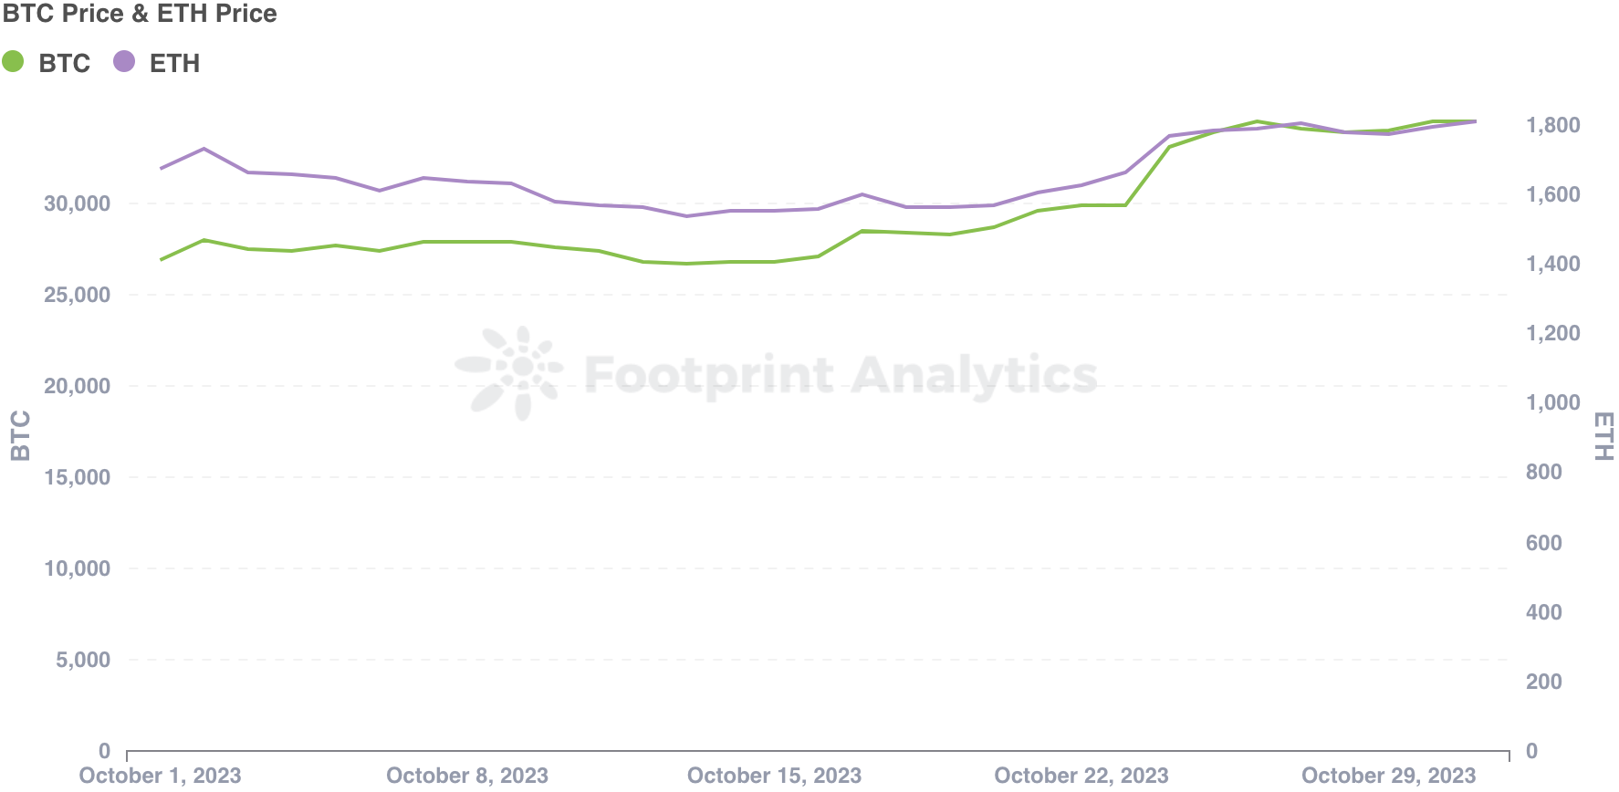Viewport: 1619px width, 792px height.
Task: Click the purple ETH legend dot
Action: (124, 62)
